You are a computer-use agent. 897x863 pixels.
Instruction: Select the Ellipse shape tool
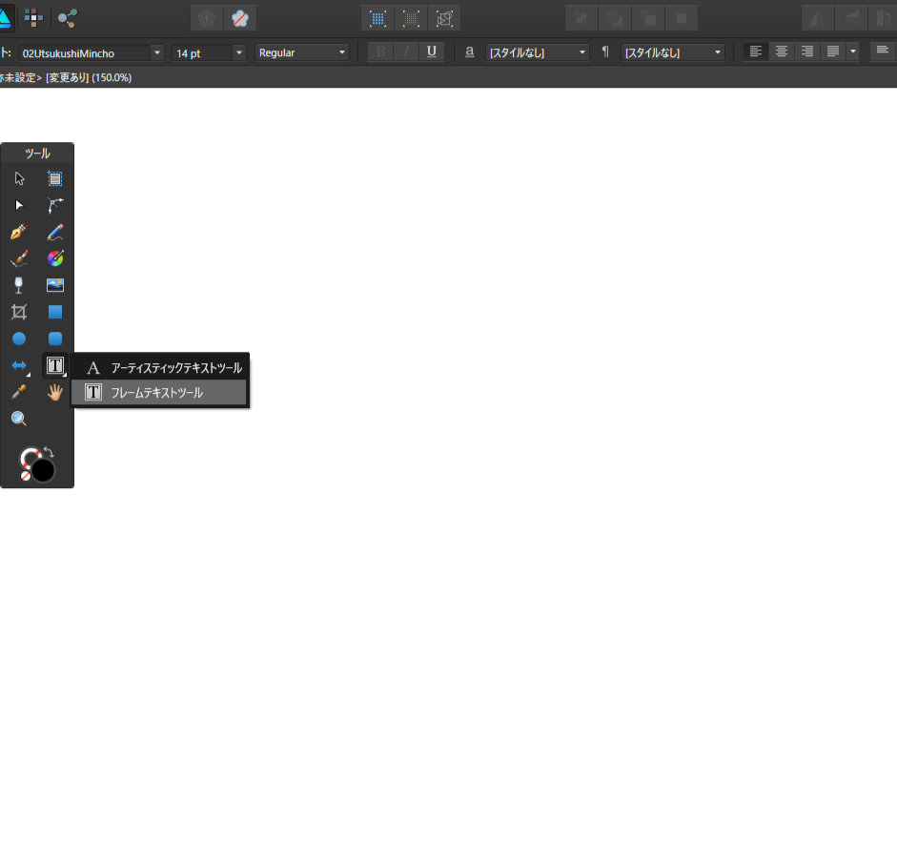[x=19, y=339]
